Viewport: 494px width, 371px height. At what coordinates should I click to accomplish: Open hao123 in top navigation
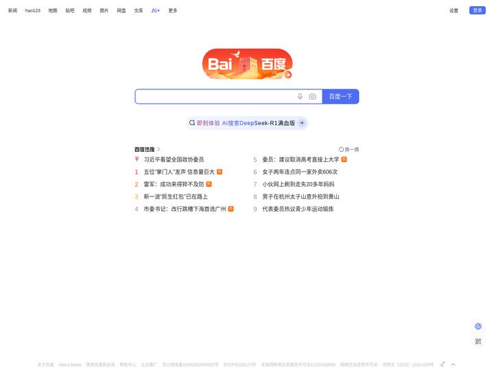33,10
